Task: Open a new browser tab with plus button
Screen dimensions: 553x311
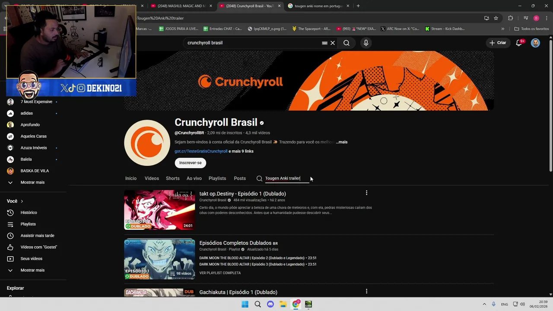Action: tap(358, 6)
